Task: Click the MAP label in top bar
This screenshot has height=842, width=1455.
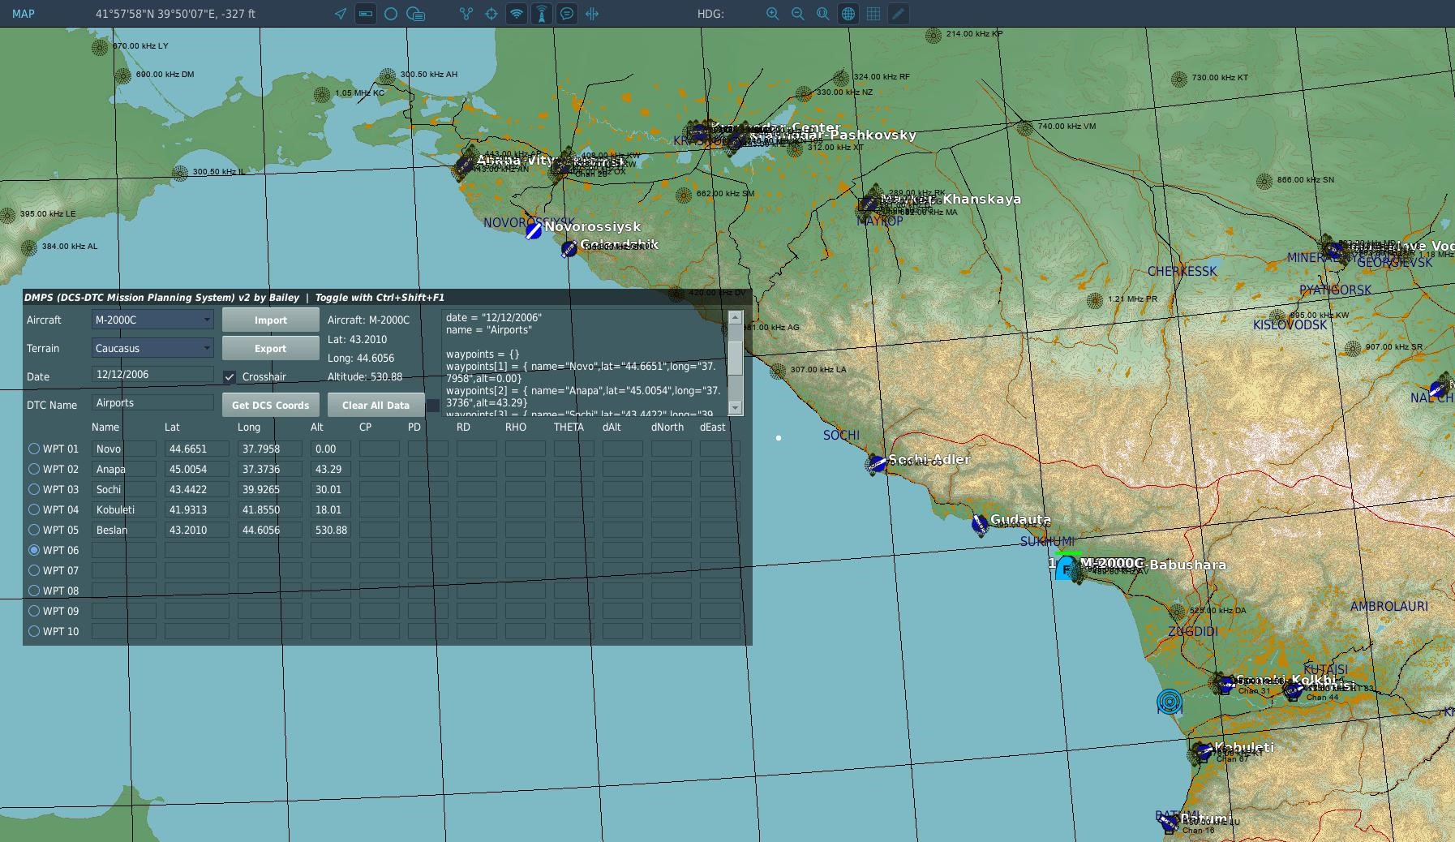Action: click(23, 14)
